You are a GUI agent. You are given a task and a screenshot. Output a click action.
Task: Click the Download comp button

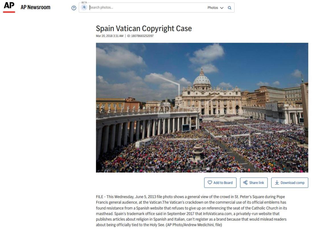[290, 183]
